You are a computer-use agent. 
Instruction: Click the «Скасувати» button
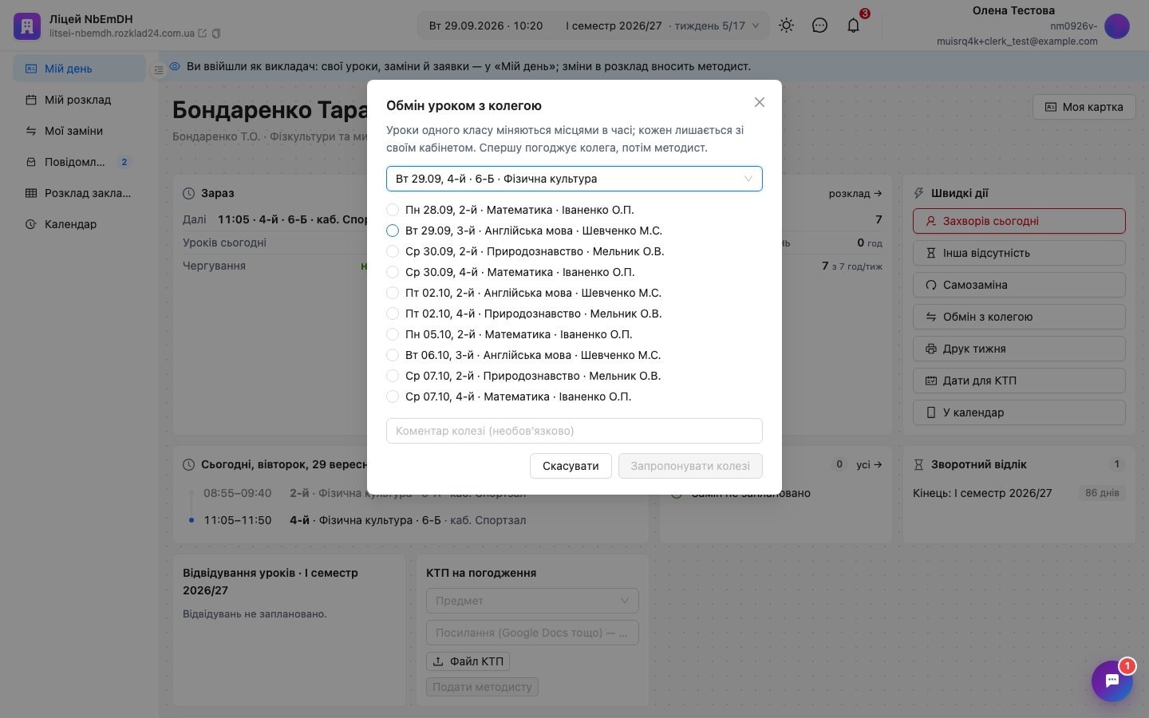point(571,466)
